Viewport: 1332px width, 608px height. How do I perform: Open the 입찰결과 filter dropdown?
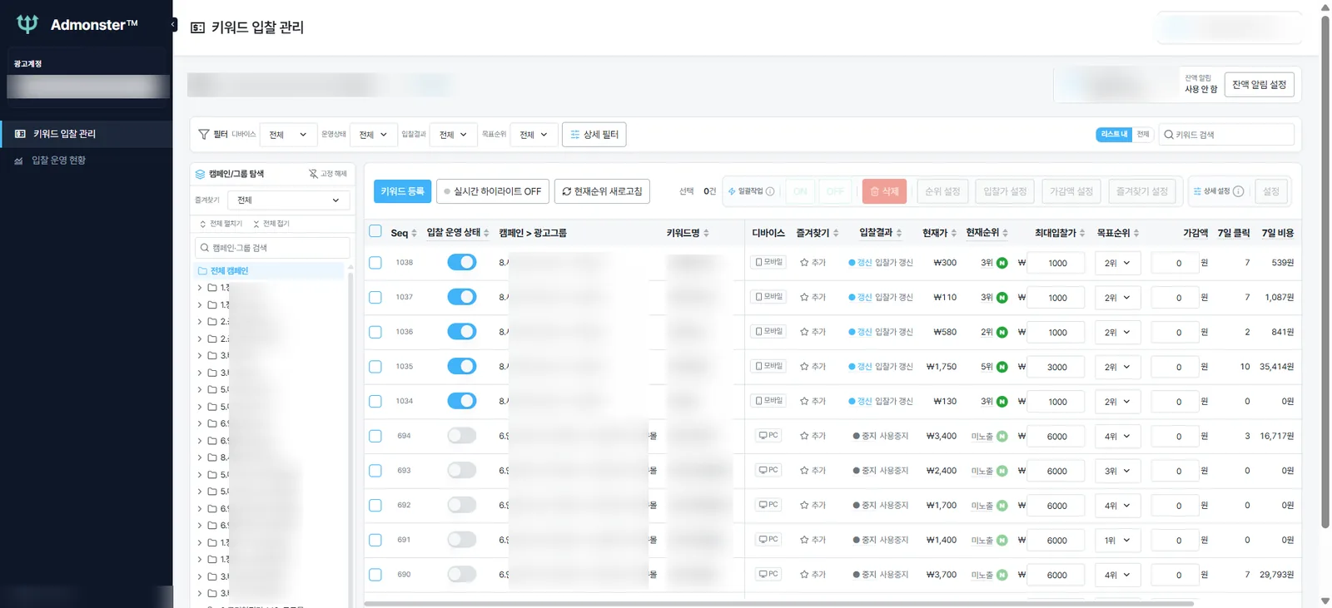[453, 135]
